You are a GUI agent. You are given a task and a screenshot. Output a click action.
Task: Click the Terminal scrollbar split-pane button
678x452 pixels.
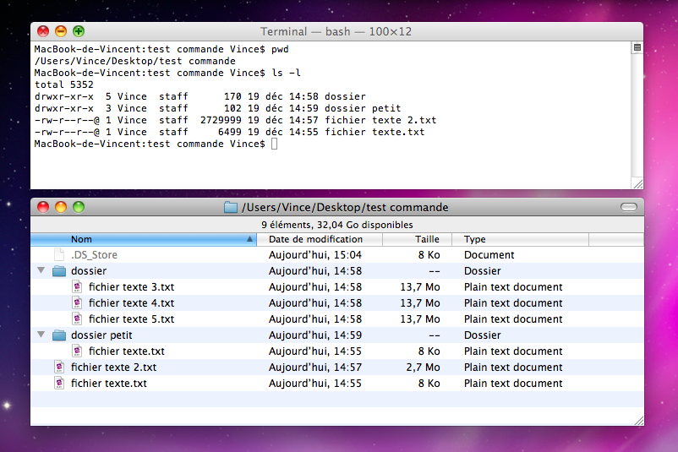(x=637, y=48)
